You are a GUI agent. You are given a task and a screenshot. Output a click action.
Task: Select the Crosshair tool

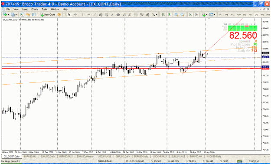(75, 15)
